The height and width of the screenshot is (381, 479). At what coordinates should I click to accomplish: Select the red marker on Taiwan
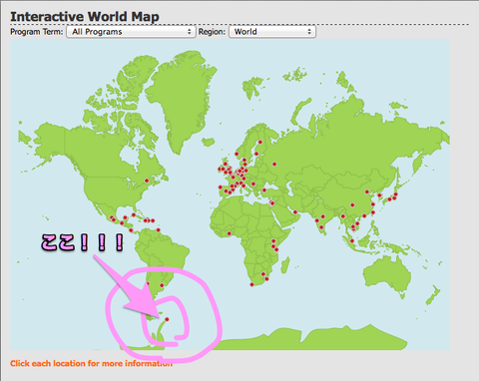pos(373,212)
